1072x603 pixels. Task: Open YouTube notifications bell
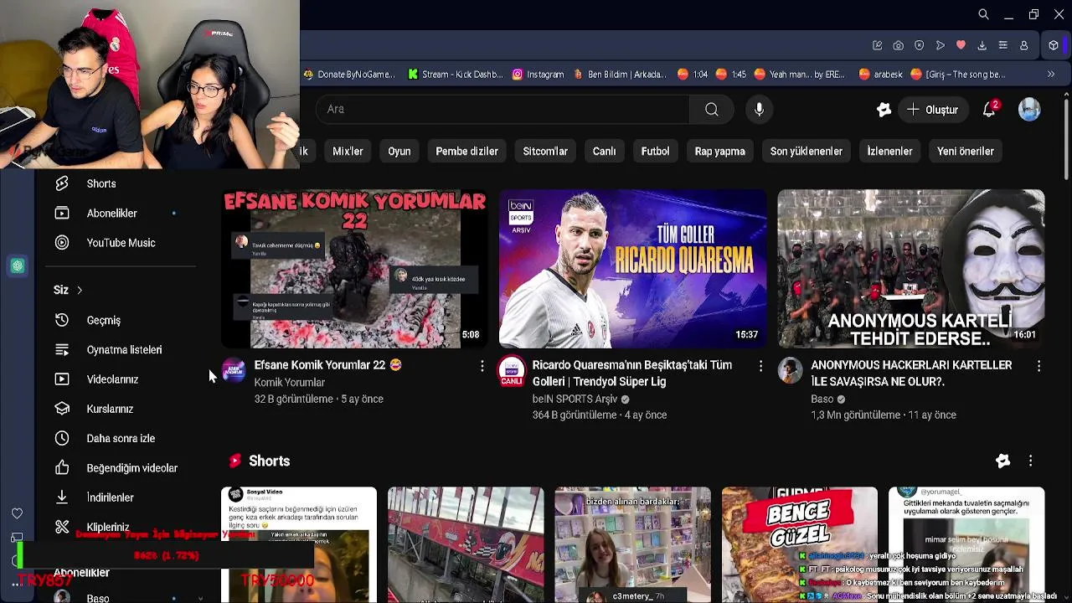click(x=990, y=109)
